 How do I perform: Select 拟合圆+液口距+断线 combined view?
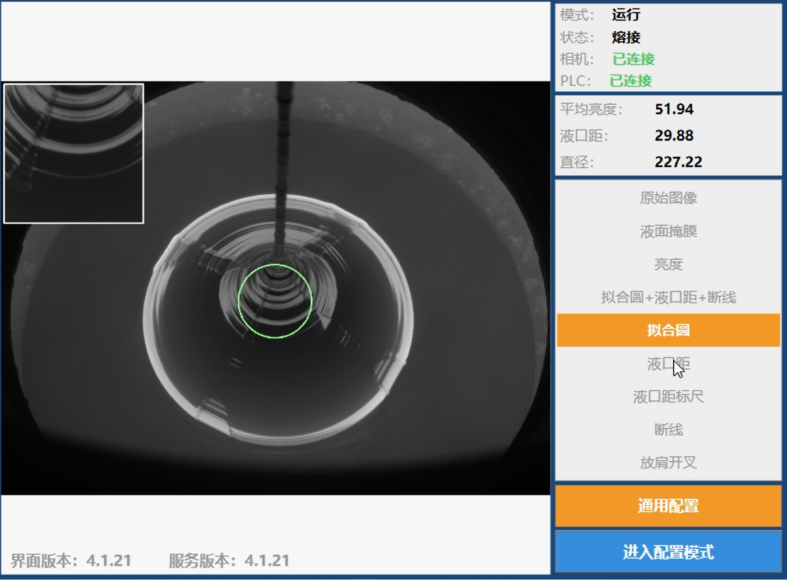pos(668,297)
